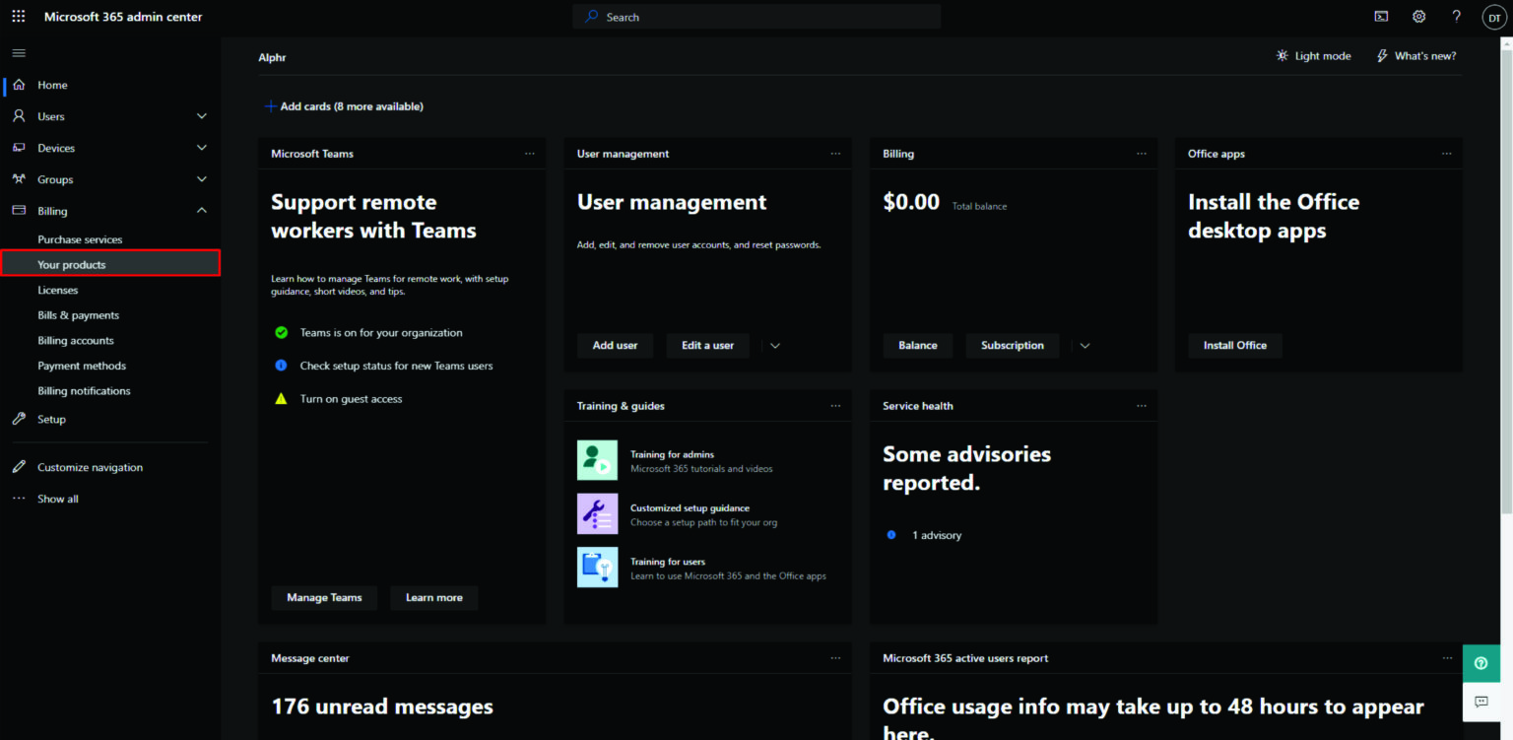This screenshot has height=740, width=1513.
Task: Click Learn more on the Teams card
Action: tap(433, 598)
